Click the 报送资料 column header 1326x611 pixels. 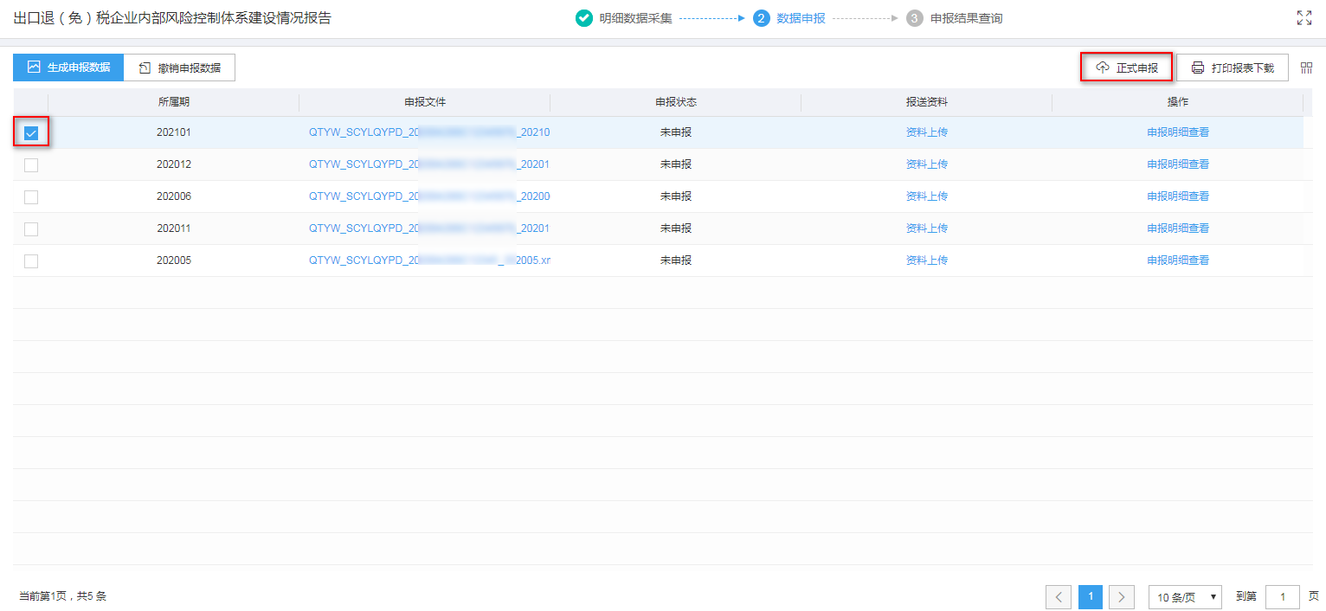[927, 102]
